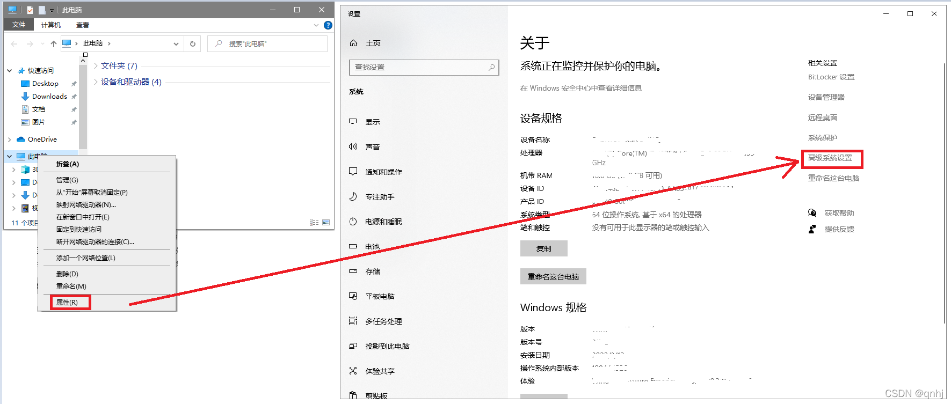Open Sound settings speaker icon
This screenshot has width=951, height=404.
[353, 146]
